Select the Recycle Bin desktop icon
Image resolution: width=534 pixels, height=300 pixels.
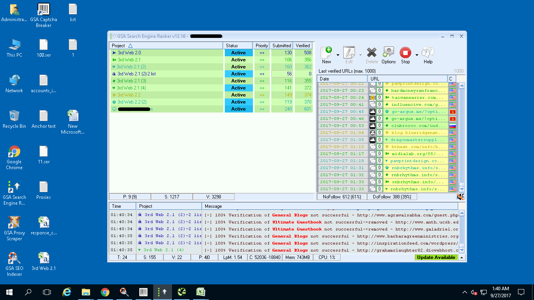click(14, 119)
